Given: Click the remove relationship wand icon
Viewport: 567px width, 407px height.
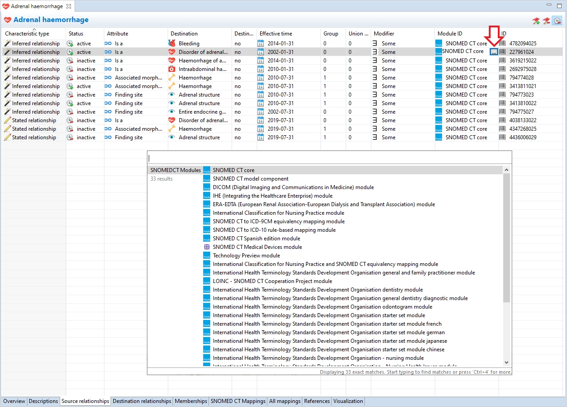Looking at the screenshot, I should tap(546, 21).
